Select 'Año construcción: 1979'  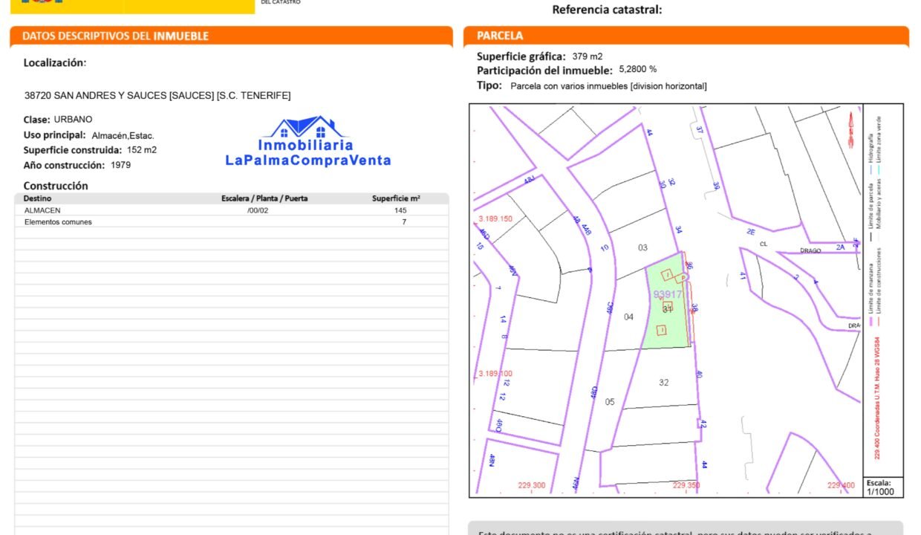click(77, 165)
